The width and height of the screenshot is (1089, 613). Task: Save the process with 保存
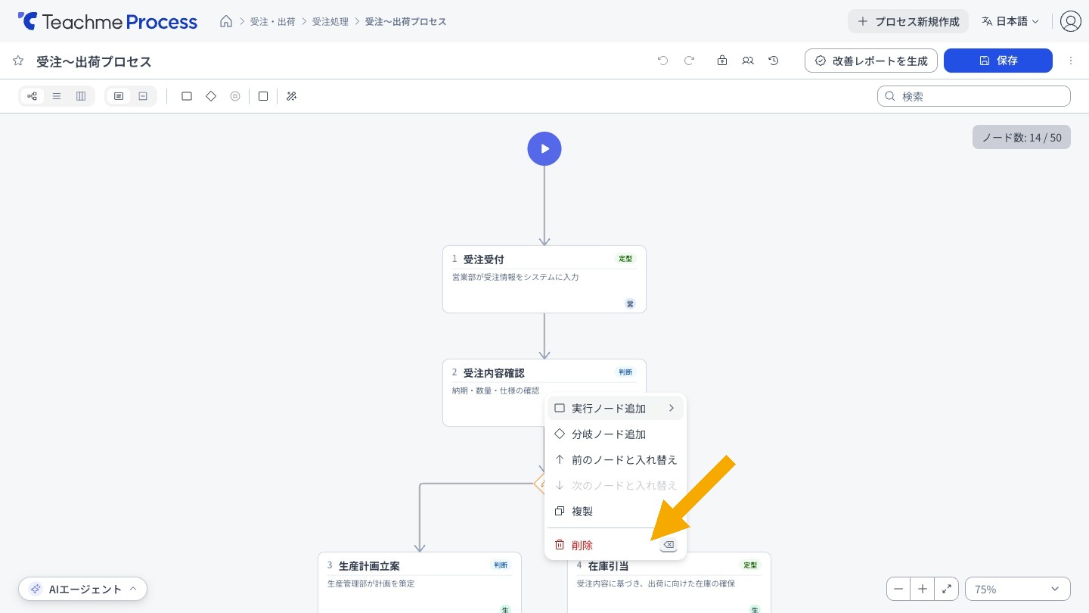(998, 61)
